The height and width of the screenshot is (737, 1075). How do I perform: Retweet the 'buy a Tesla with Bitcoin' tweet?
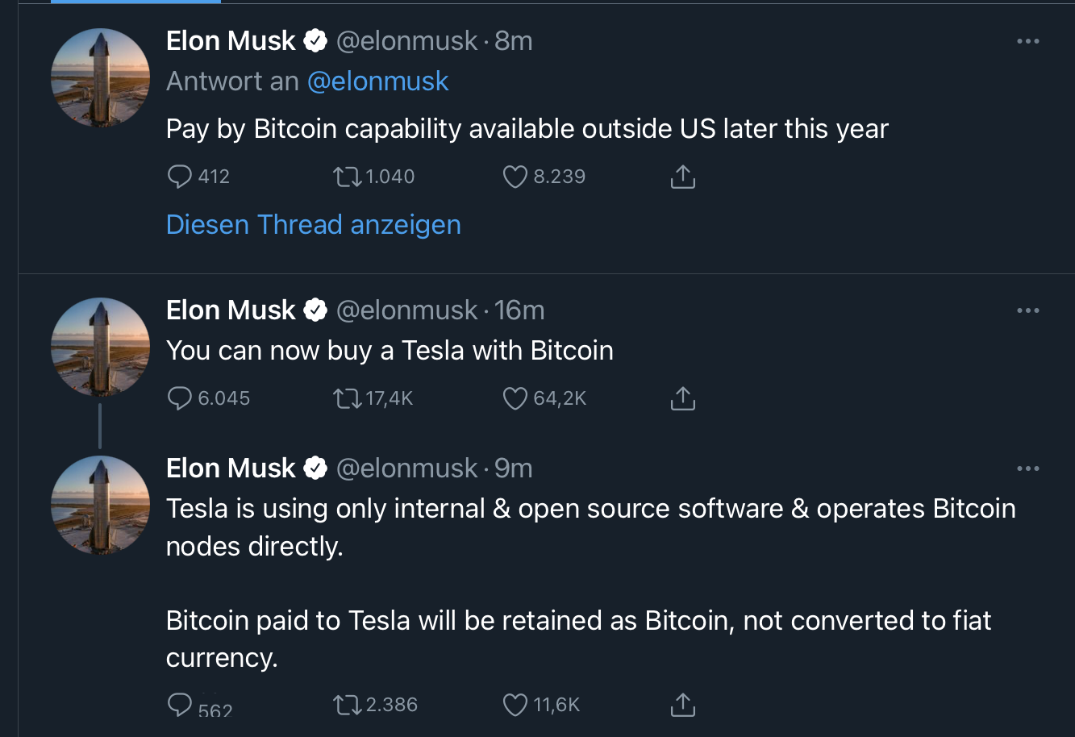[x=348, y=398]
